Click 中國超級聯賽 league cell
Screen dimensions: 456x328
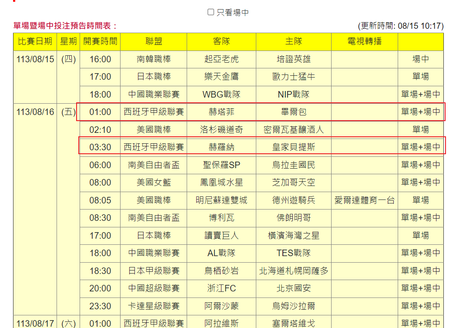pyautogui.click(x=154, y=288)
